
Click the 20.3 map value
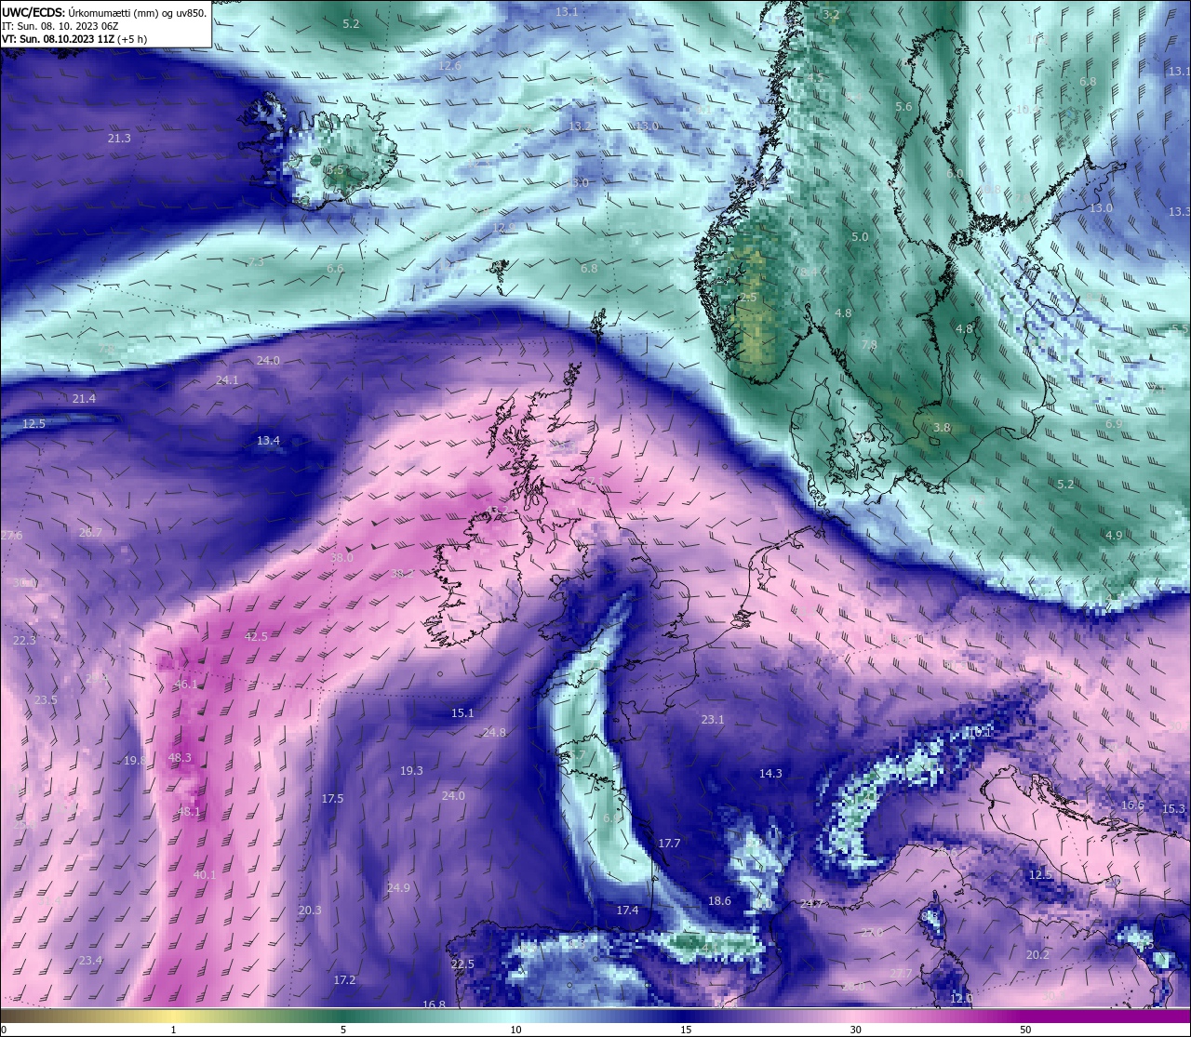click(x=310, y=911)
